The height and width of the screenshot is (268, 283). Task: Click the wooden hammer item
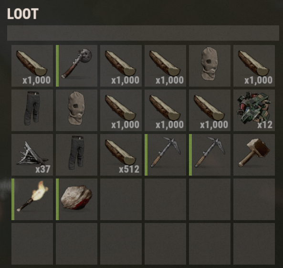(254, 155)
